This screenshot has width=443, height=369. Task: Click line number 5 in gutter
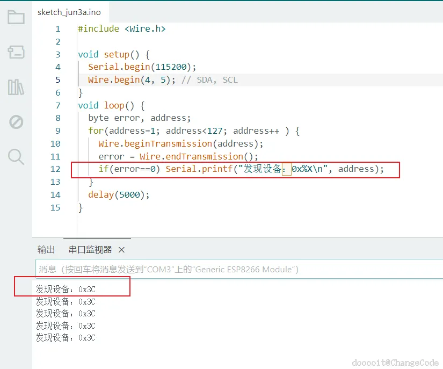point(58,79)
